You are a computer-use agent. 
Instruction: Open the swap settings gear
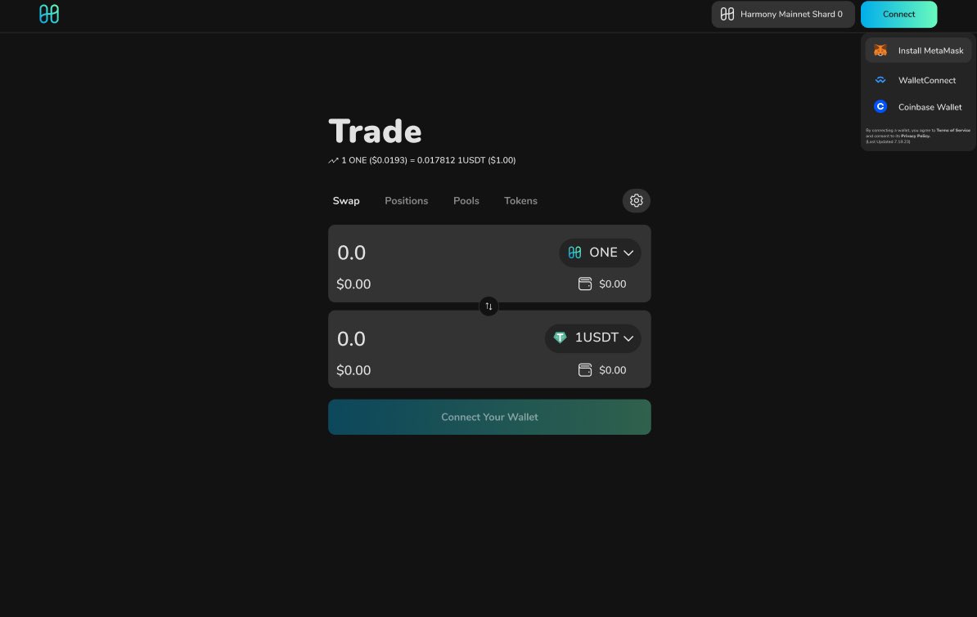(x=636, y=200)
